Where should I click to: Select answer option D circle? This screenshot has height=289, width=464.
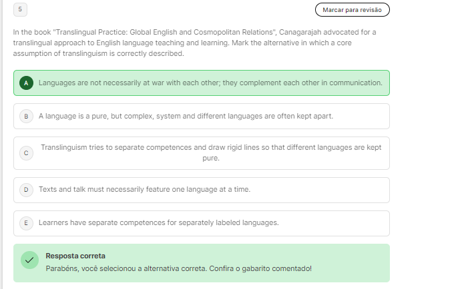(26, 190)
